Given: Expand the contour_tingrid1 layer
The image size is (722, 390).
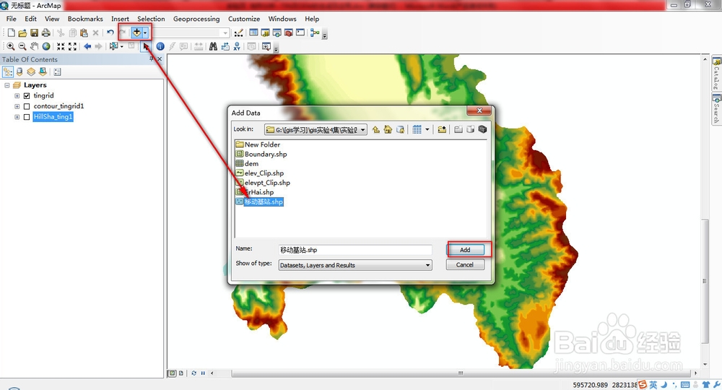Looking at the screenshot, I should click(x=17, y=106).
